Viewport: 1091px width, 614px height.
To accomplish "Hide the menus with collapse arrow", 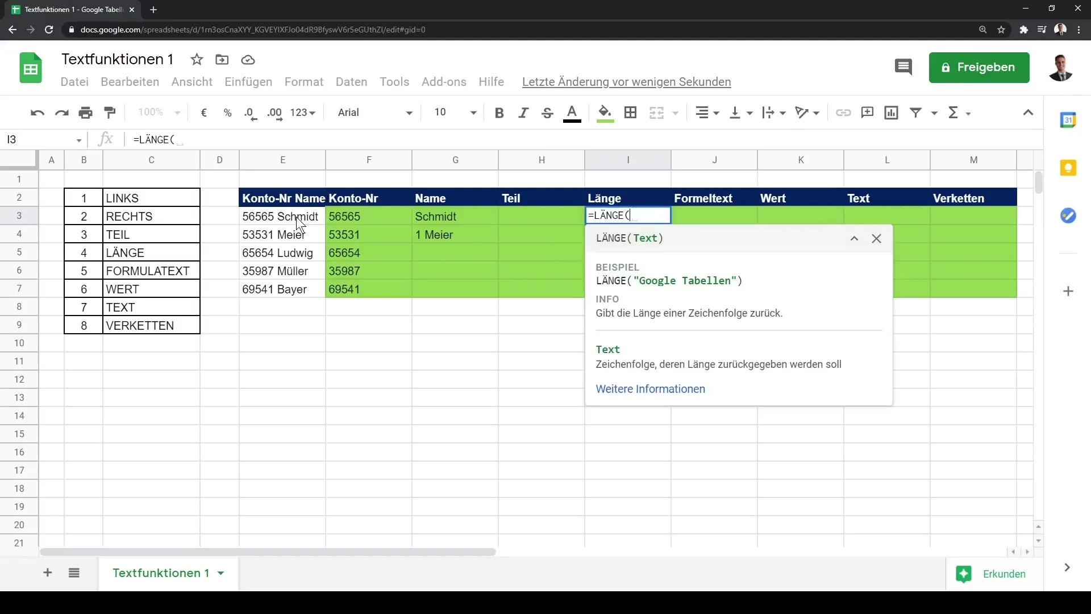I will (x=1028, y=113).
